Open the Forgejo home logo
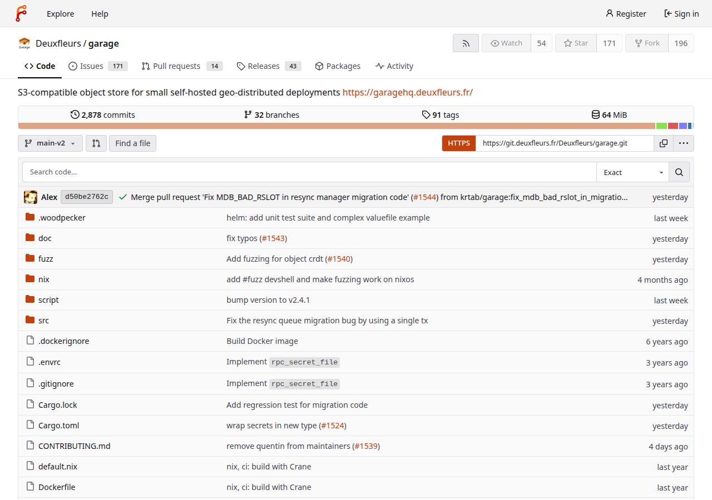712x500 pixels. (21, 13)
